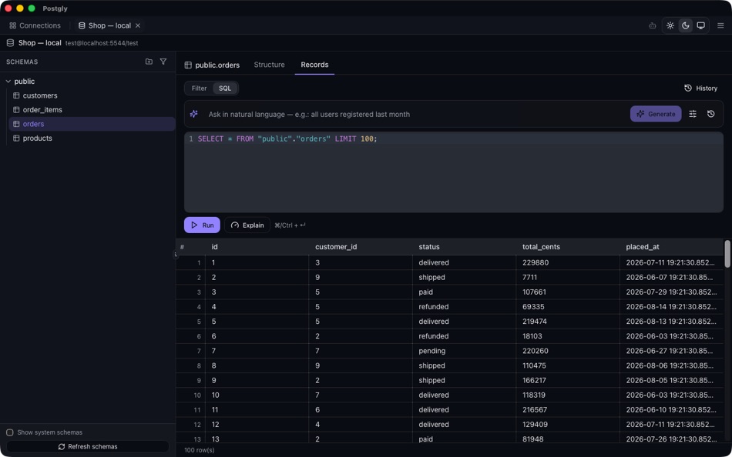Switch to light theme sun icon
This screenshot has width=732, height=457.
click(x=670, y=25)
